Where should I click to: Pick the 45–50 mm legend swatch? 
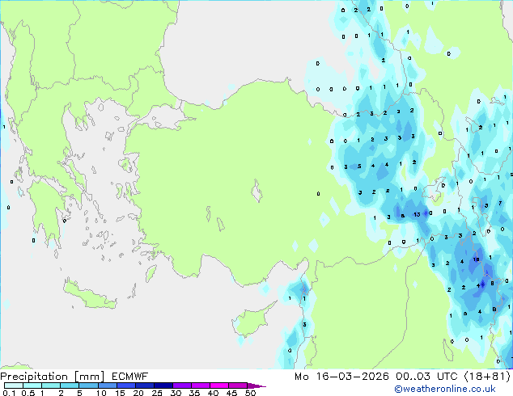tap(238, 385)
